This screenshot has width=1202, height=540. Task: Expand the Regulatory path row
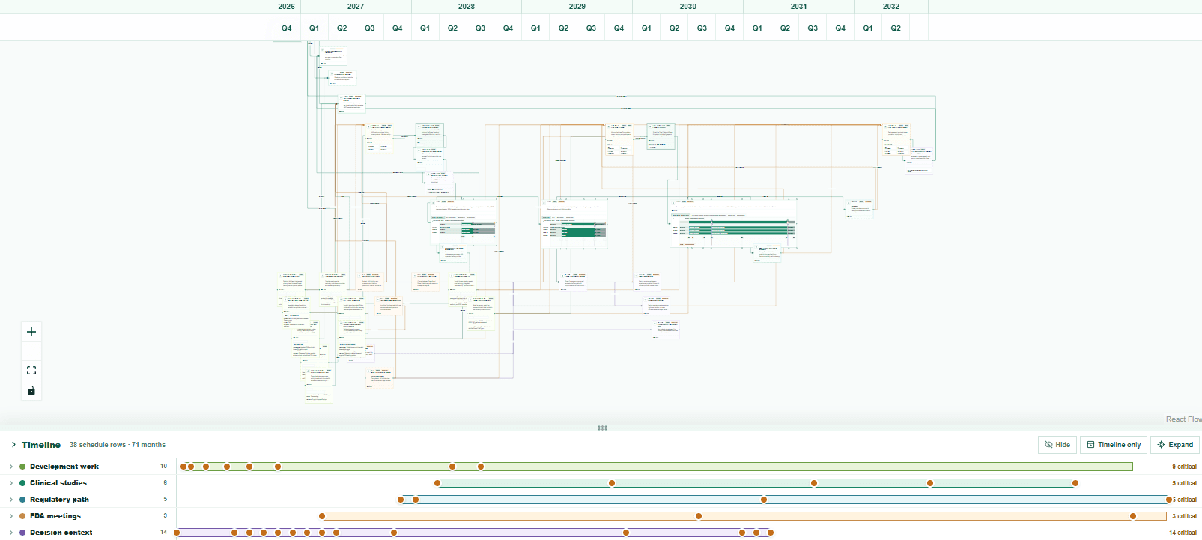[11, 500]
